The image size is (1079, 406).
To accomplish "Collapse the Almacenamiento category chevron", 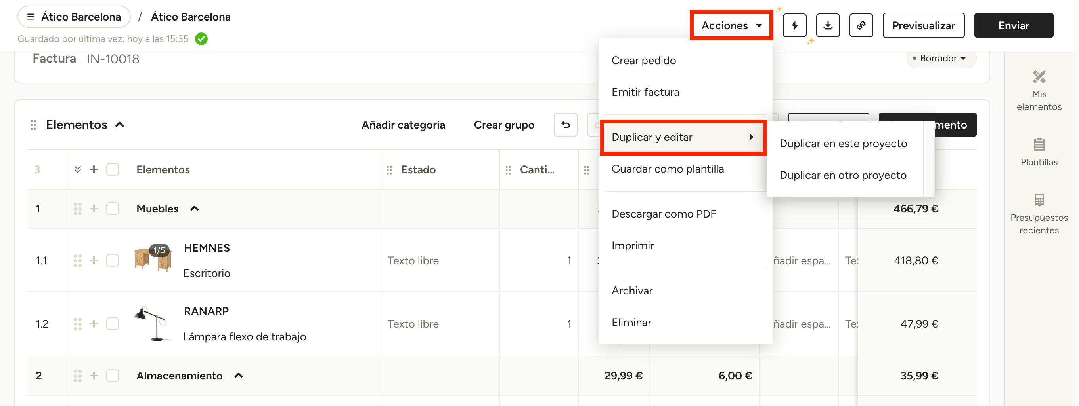I will (x=238, y=376).
